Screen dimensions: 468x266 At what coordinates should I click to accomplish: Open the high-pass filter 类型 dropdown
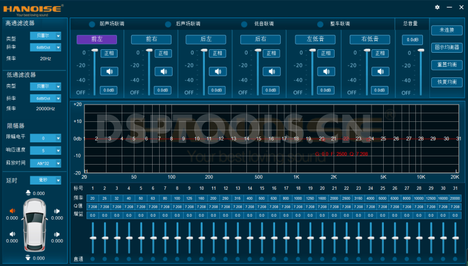click(45, 37)
